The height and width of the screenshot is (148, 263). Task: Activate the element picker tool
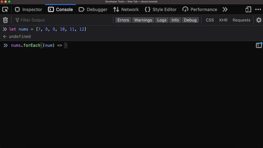coord(5,9)
